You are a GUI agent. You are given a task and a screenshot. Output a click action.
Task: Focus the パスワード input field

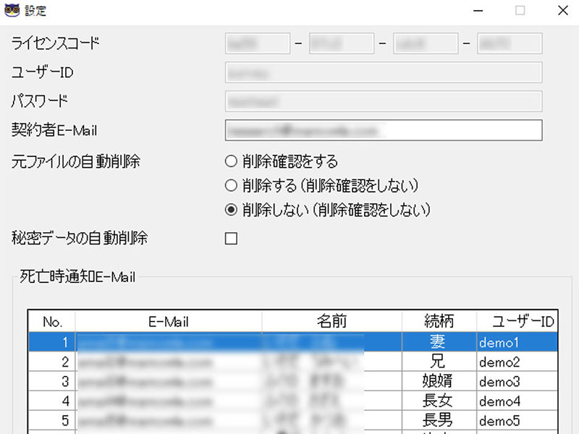(384, 101)
